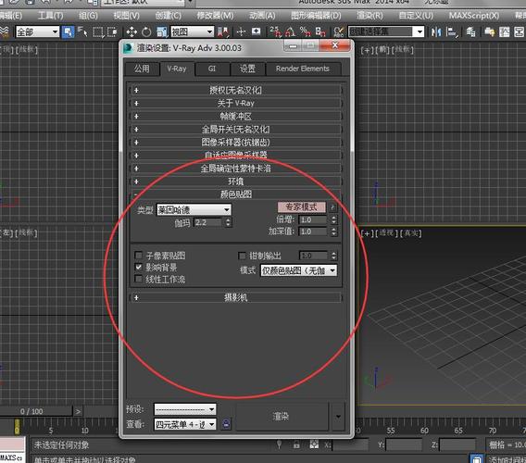526x463 pixels.
Task: Activate the Select and Scale tool
Action: 161,31
